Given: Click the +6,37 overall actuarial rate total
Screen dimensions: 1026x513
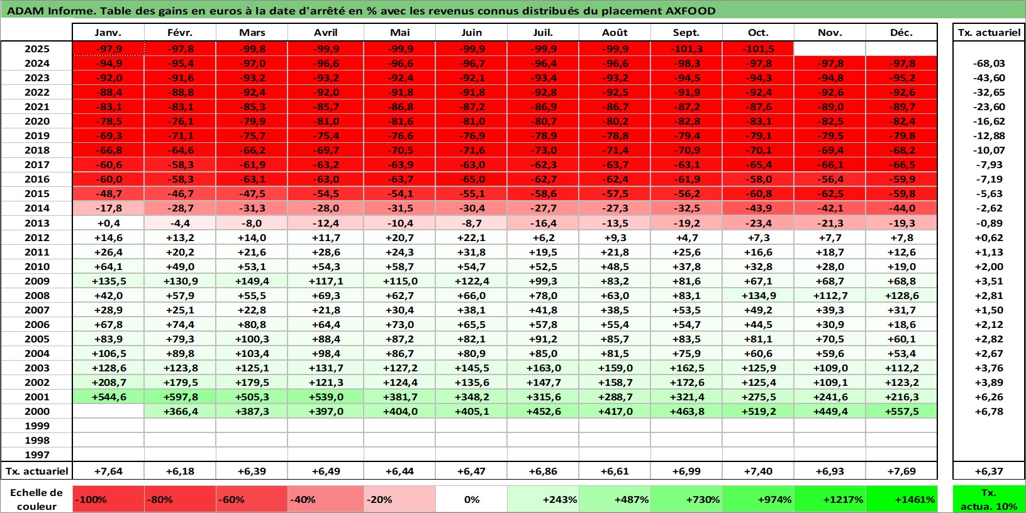Looking at the screenshot, I should (x=989, y=471).
